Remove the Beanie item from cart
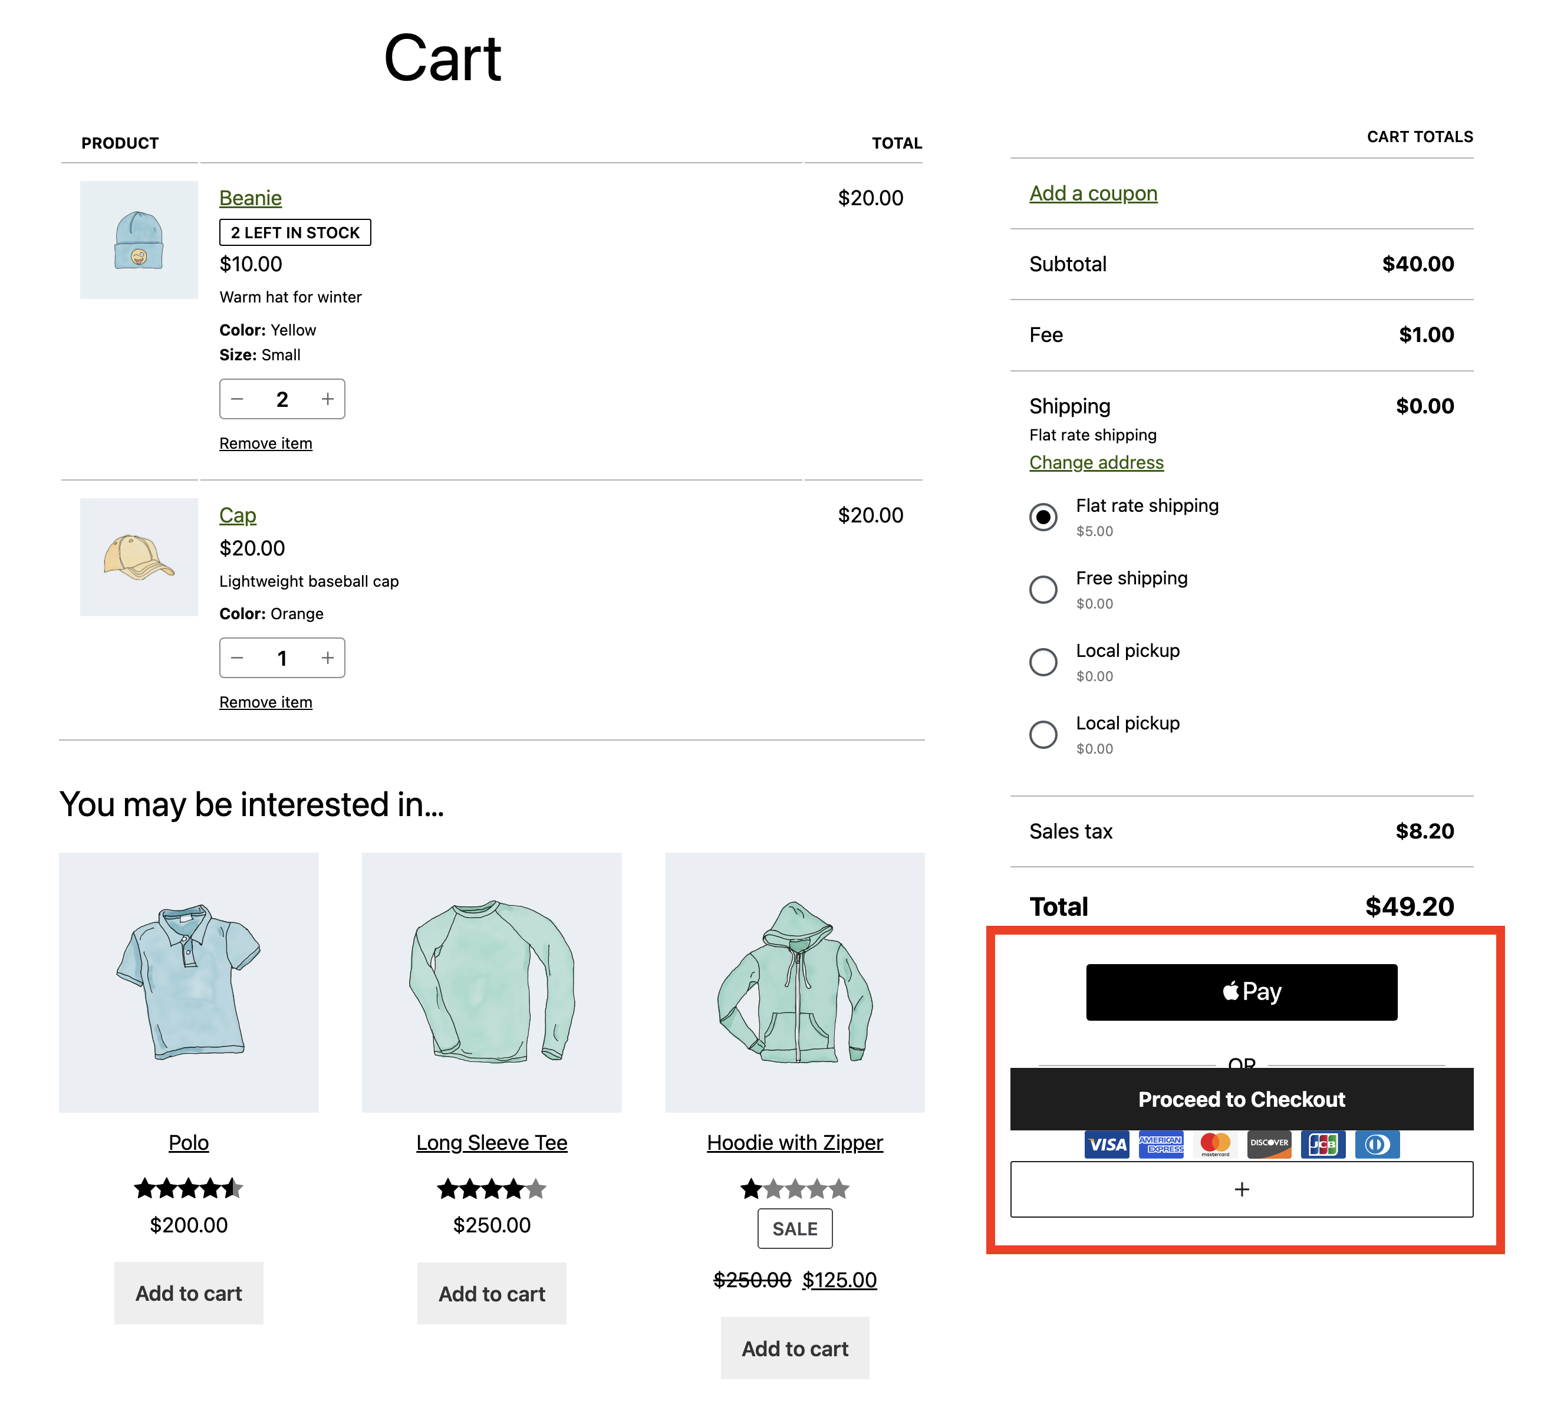 (266, 443)
